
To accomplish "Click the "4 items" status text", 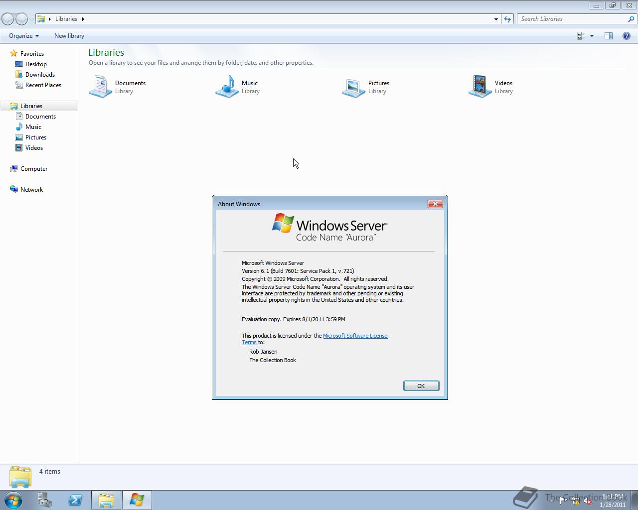I will [x=50, y=471].
